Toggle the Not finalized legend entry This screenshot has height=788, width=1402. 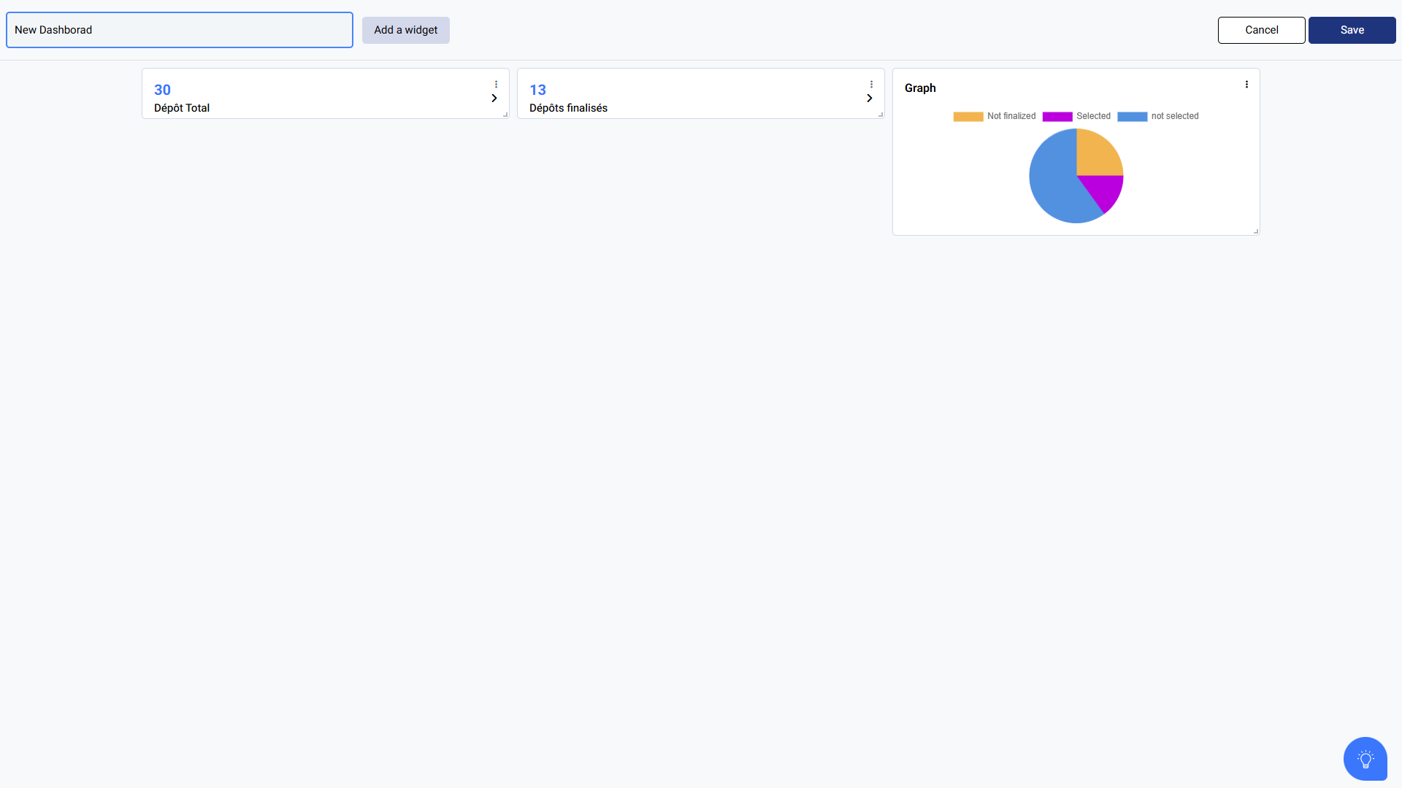pos(994,116)
